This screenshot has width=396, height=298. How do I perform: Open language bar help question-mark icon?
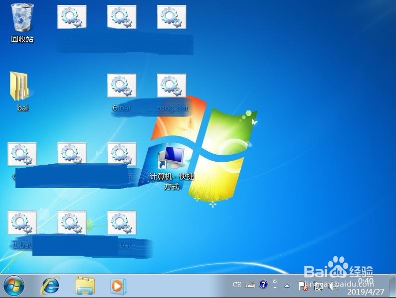pyautogui.click(x=263, y=285)
